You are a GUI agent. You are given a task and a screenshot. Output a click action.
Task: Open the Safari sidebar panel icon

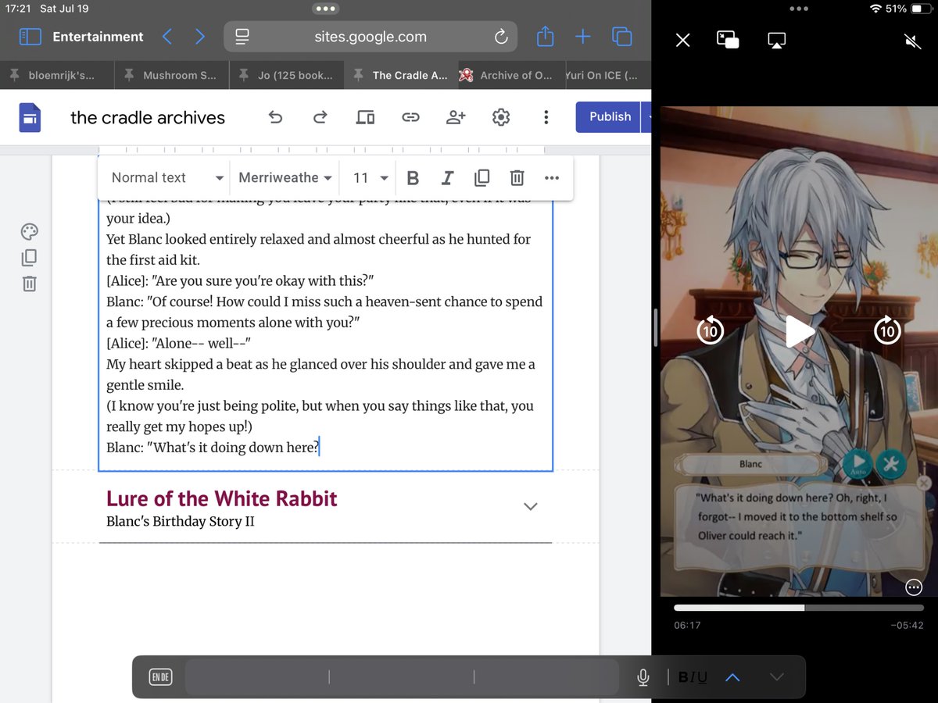click(x=30, y=37)
